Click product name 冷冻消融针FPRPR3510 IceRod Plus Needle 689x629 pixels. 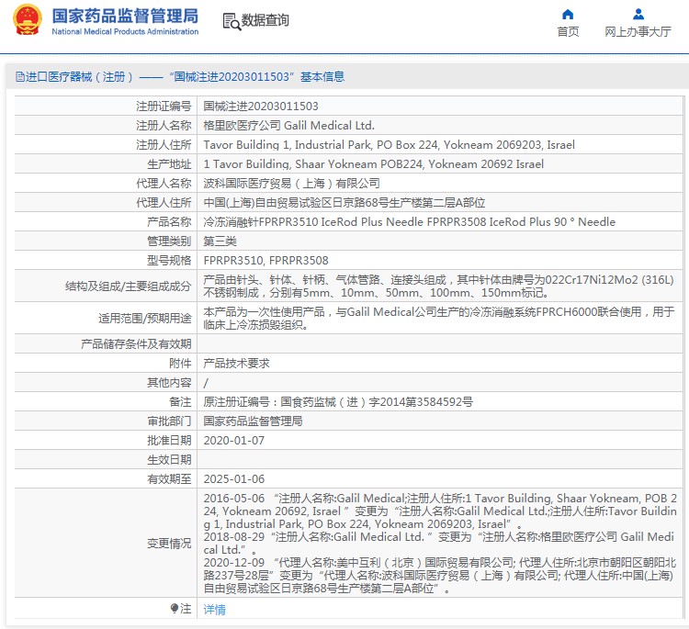pos(409,222)
